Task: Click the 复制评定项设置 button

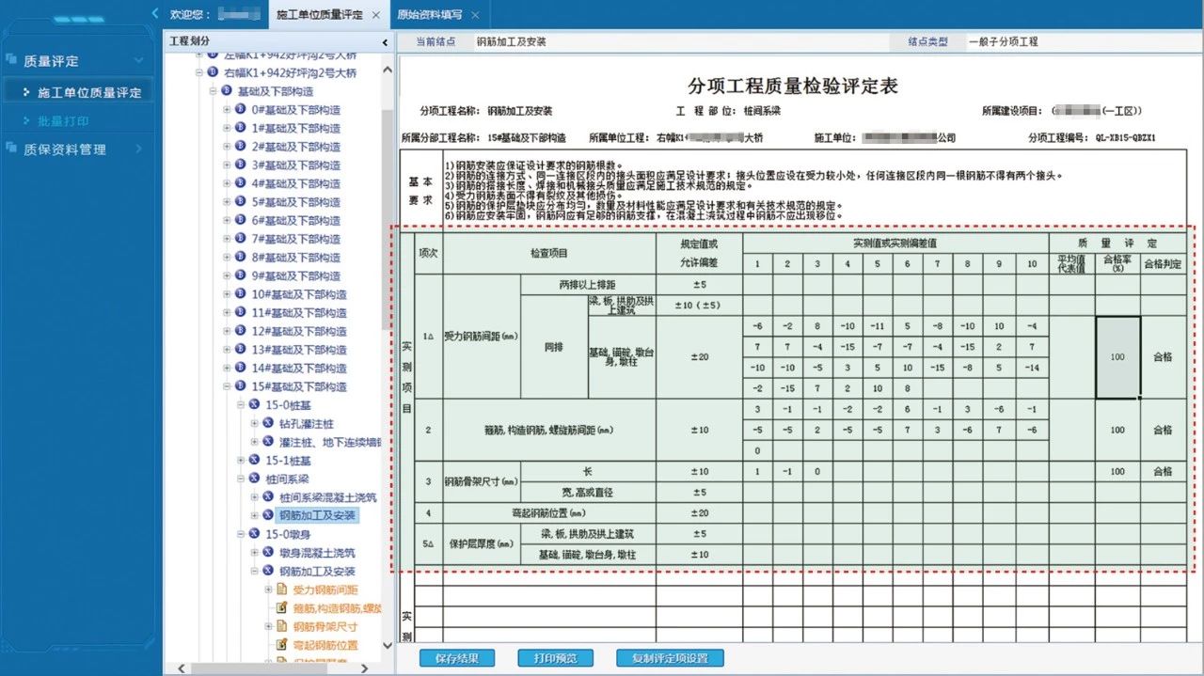Action: point(670,658)
